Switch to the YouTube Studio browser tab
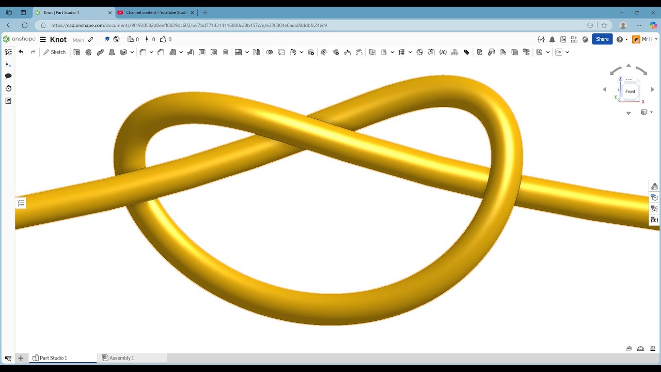 pos(156,12)
